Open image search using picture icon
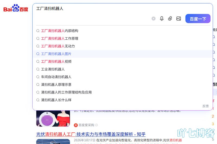Image resolution: width=217 pixels, height=144 pixels. (x=179, y=18)
